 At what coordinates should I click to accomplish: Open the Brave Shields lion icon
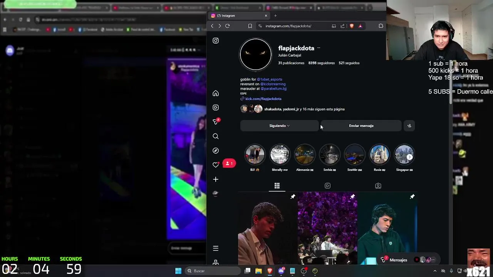click(351, 26)
